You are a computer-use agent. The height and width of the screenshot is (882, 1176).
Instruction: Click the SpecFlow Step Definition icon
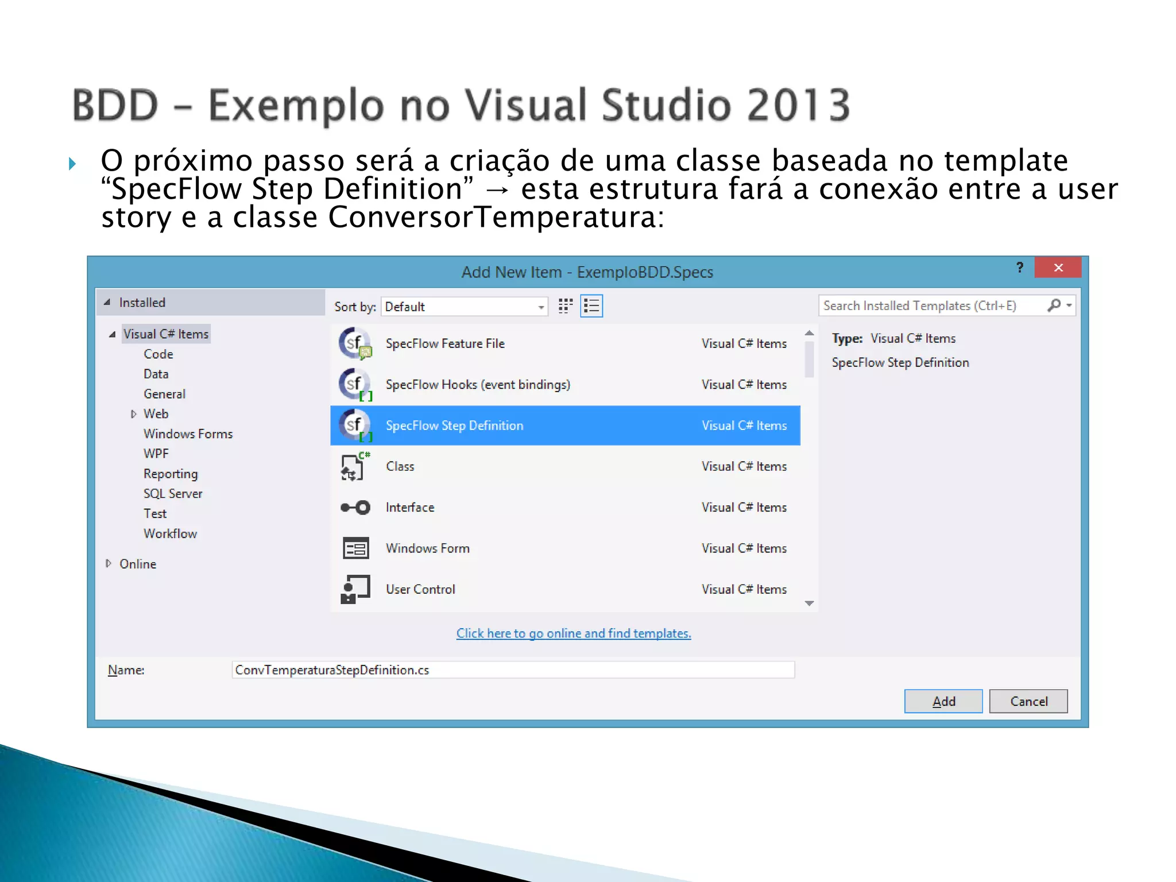pyautogui.click(x=355, y=425)
